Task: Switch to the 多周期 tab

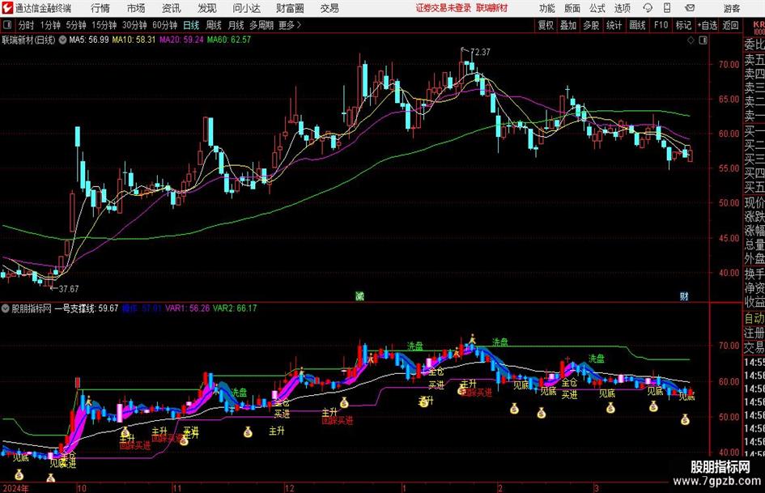Action: [x=261, y=25]
